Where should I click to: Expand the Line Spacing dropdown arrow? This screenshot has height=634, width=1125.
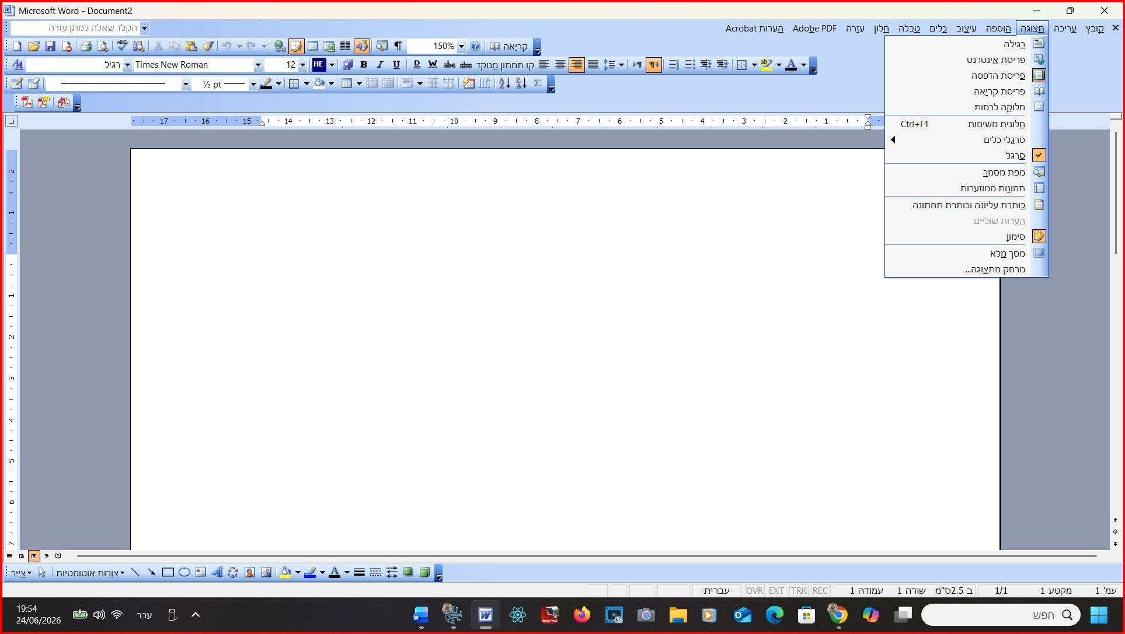click(x=621, y=65)
